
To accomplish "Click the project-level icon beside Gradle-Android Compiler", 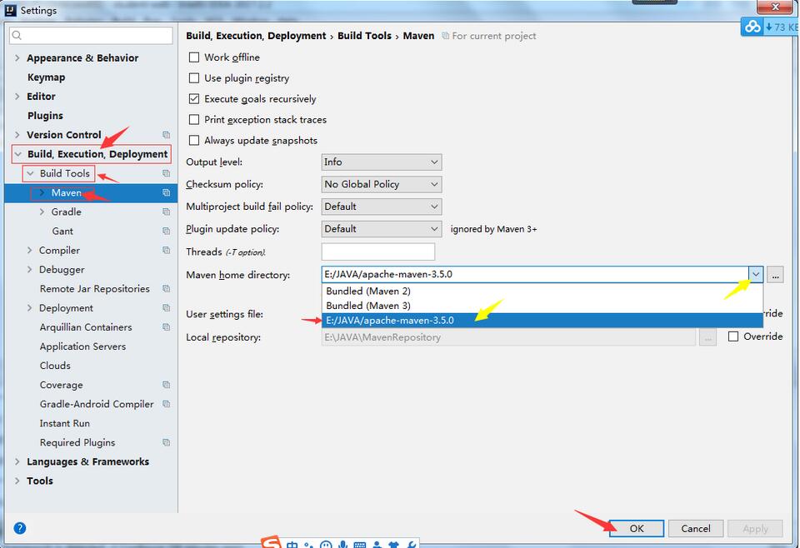I will pyautogui.click(x=167, y=404).
